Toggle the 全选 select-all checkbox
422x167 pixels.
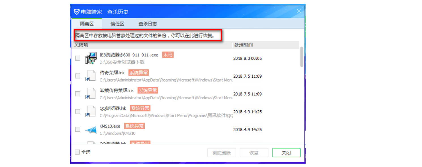coord(77,152)
